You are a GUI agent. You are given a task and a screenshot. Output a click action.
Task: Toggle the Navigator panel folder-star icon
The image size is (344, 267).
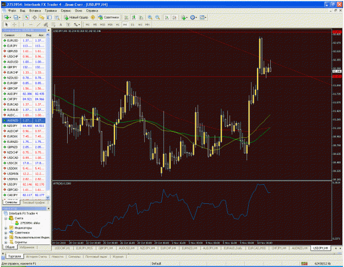42,17
